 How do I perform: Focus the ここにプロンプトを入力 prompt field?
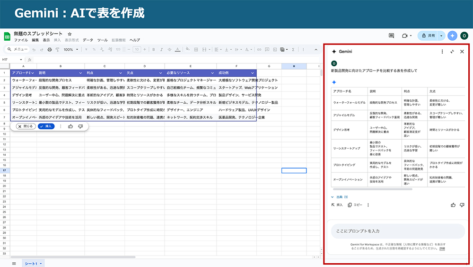click(398, 231)
